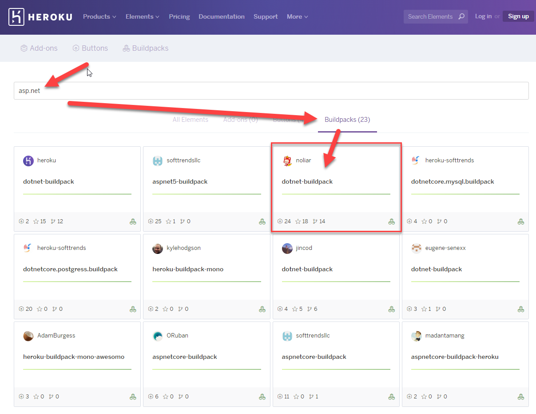Click noliar's avatar image

(x=287, y=161)
